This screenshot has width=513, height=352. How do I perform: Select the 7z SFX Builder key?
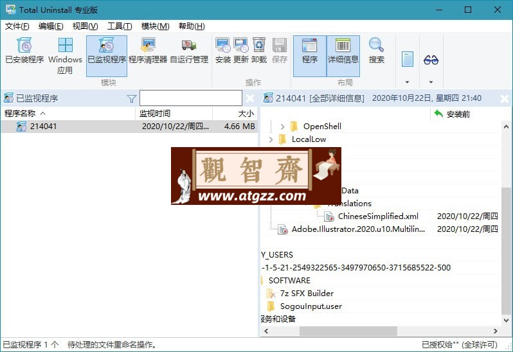coord(307,294)
